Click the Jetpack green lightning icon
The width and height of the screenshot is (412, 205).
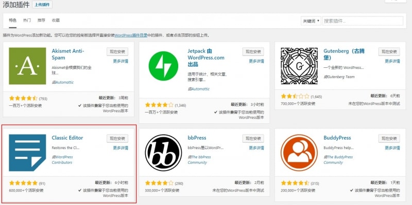pyautogui.click(x=163, y=66)
